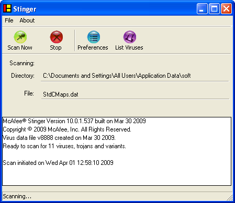Click the Stinger app icon in title bar
The height and width of the screenshot is (203, 235).
(7, 8)
